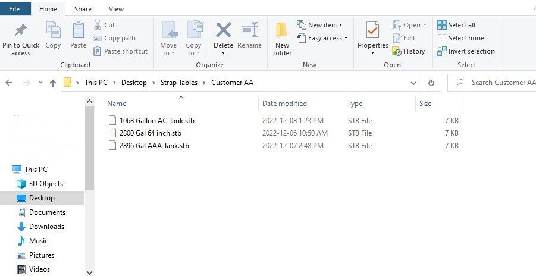
Task: Expand the Properties dropdown arrow
Action: tap(372, 53)
